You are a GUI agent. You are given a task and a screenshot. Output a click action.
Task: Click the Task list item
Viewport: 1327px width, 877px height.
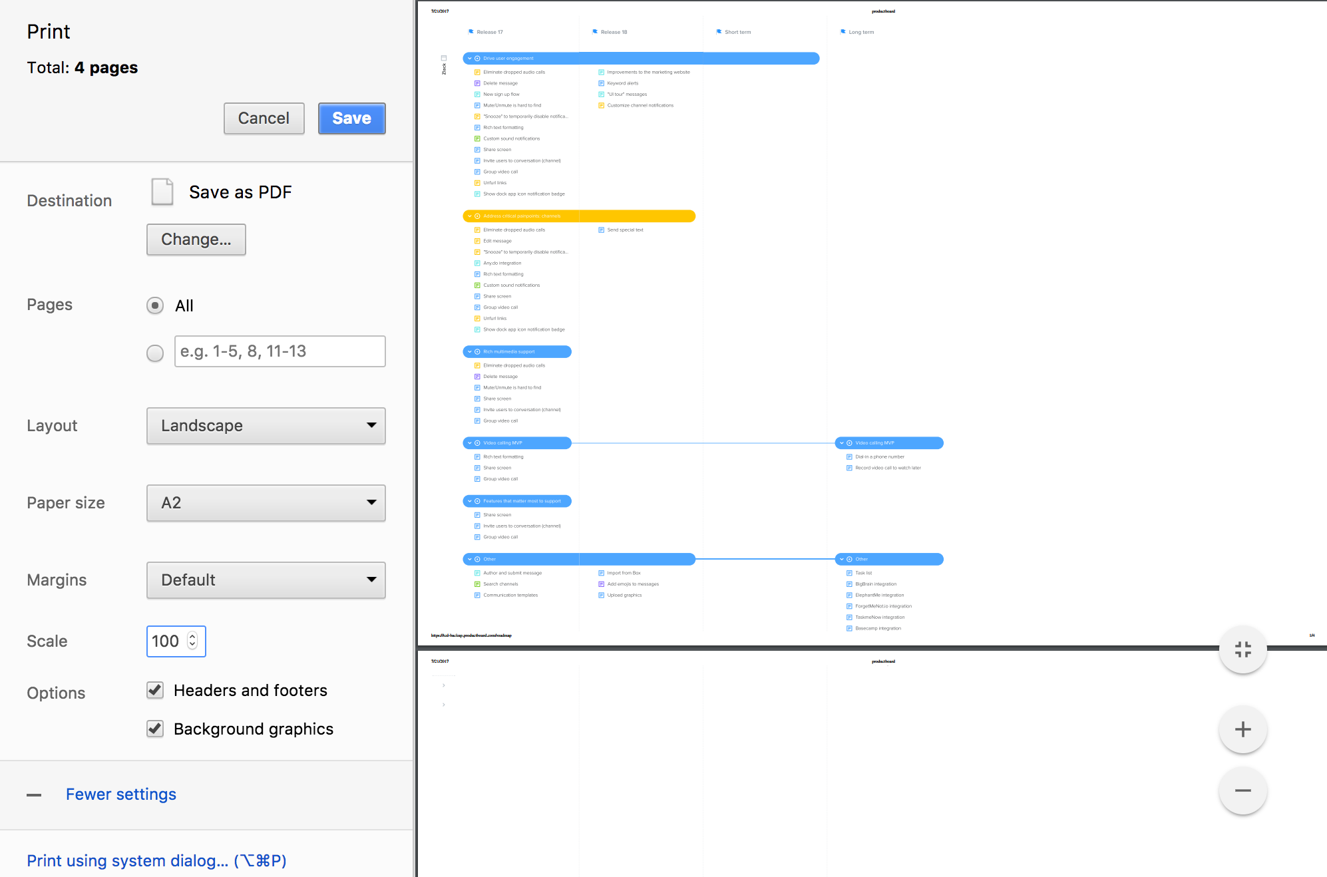tap(859, 573)
